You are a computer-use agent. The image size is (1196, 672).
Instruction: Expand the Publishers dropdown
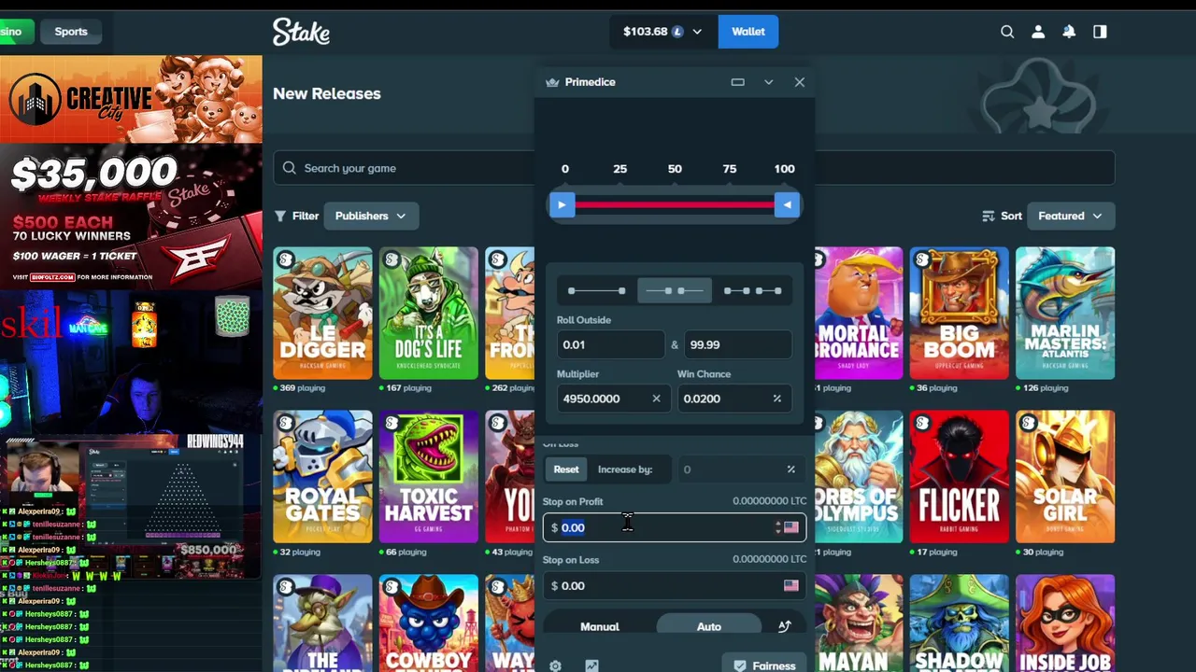click(x=371, y=216)
